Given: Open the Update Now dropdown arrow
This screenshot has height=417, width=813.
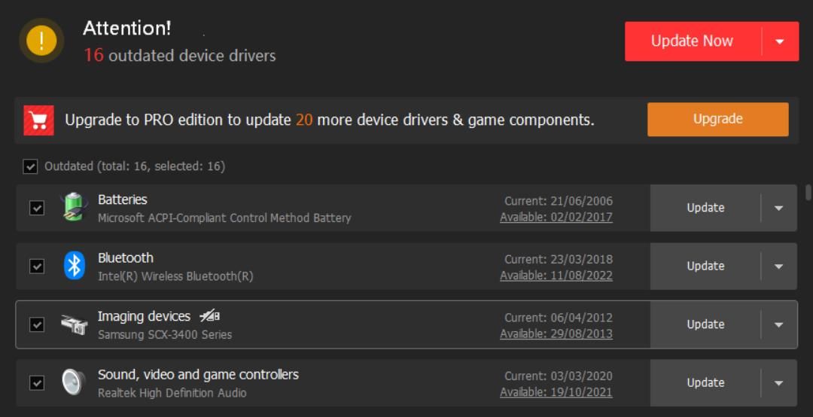Looking at the screenshot, I should tap(780, 41).
